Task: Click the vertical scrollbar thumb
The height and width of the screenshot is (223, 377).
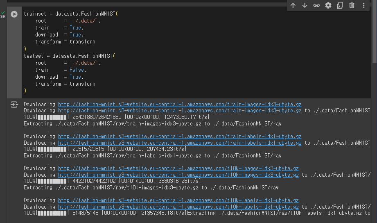Action: point(375,31)
